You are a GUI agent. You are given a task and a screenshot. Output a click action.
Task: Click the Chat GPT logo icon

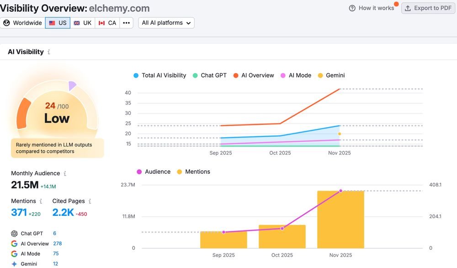[14, 234]
